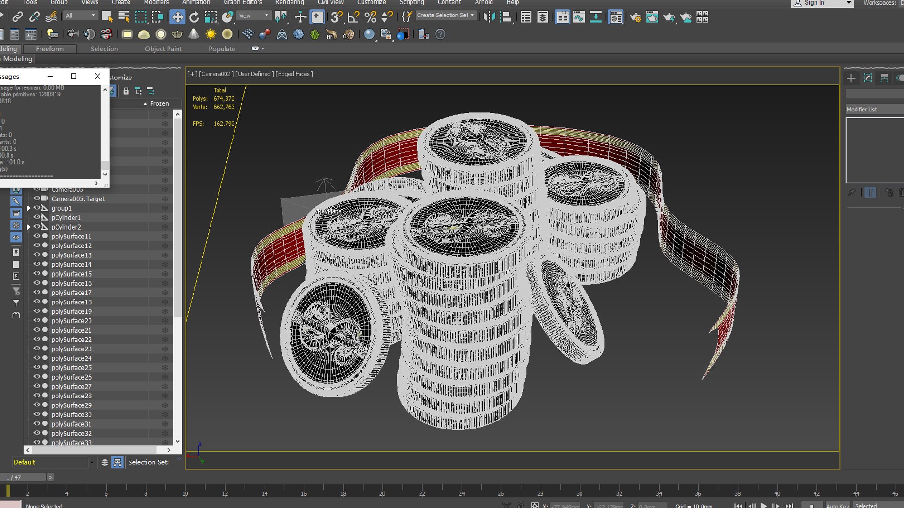904x508 pixels.
Task: Open the Graph Editors menu
Action: click(242, 3)
